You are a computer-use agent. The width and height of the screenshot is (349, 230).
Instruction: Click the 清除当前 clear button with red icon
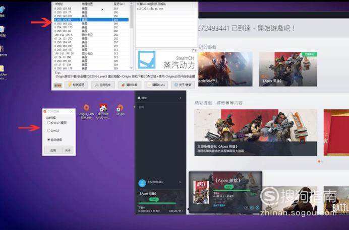[130, 85]
